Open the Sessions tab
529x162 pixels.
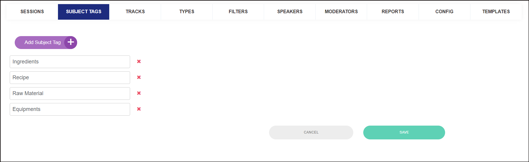32,12
